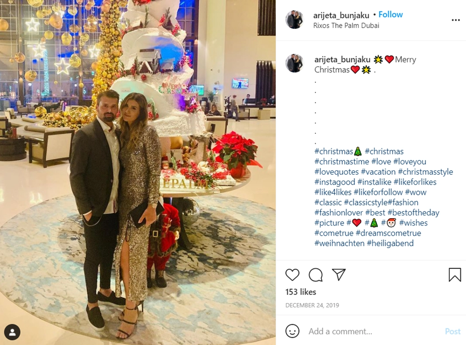Open header profile picture of arijeta_bunjaku
The height and width of the screenshot is (345, 466).
pos(295,20)
